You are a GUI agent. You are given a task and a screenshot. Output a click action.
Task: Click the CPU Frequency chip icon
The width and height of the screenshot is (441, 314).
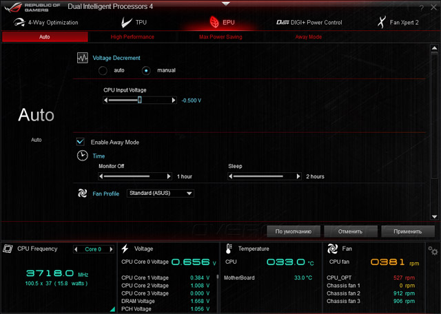pyautogui.click(x=8, y=249)
